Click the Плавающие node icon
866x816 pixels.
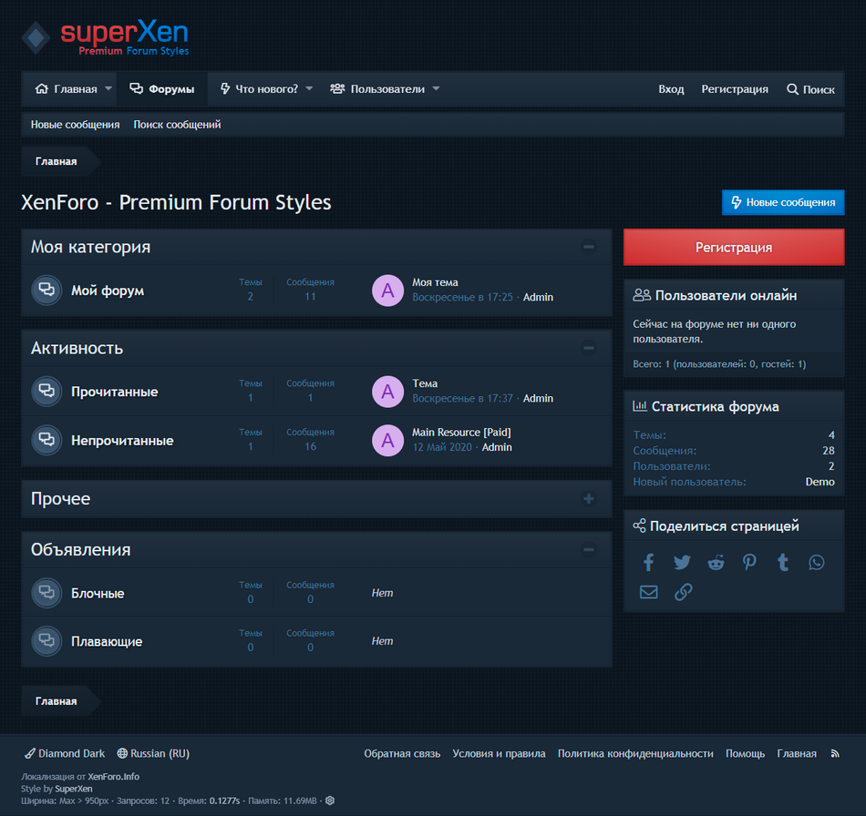(x=46, y=641)
